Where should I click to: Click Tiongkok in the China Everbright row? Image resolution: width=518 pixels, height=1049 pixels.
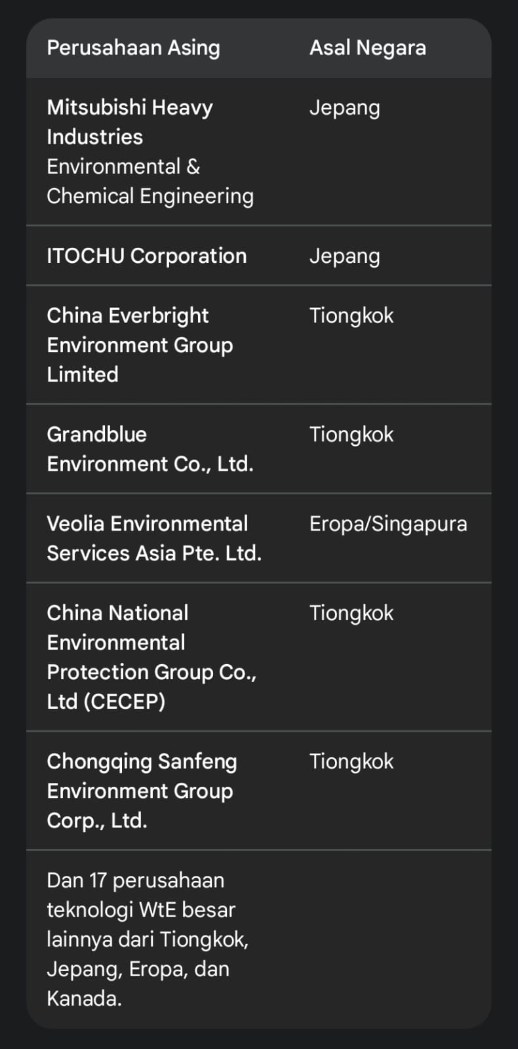(351, 315)
